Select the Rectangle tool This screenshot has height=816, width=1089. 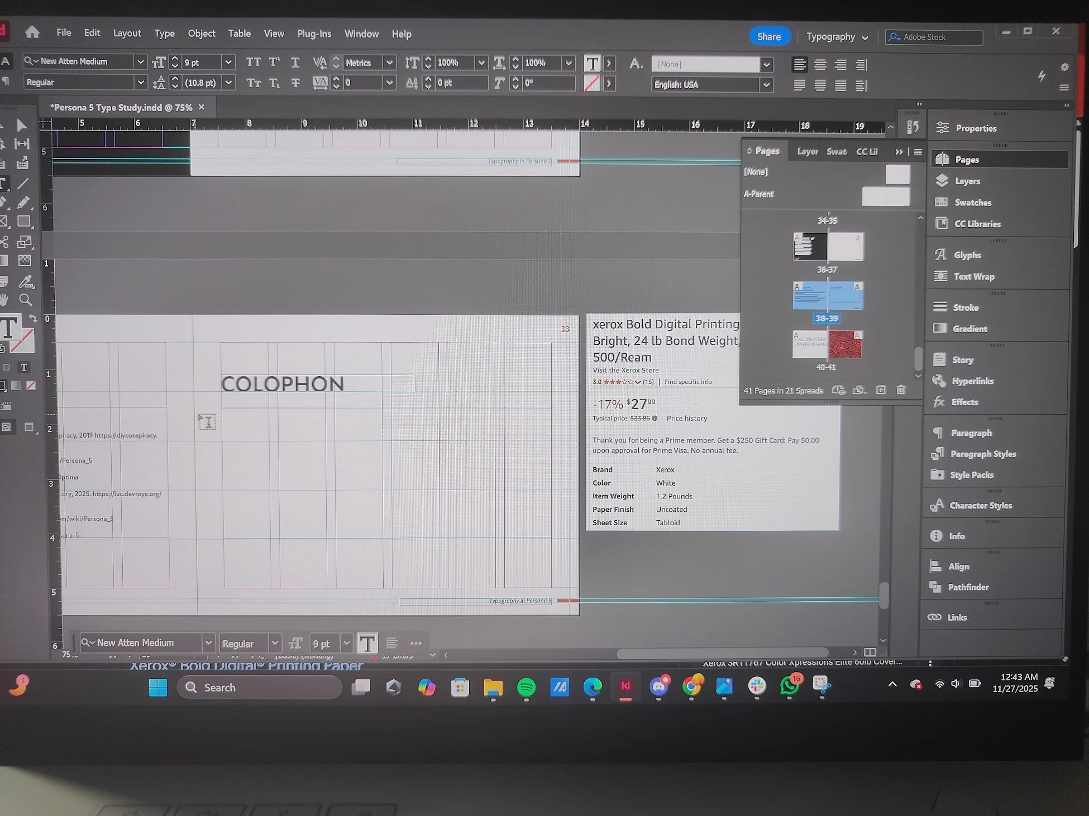(x=24, y=222)
